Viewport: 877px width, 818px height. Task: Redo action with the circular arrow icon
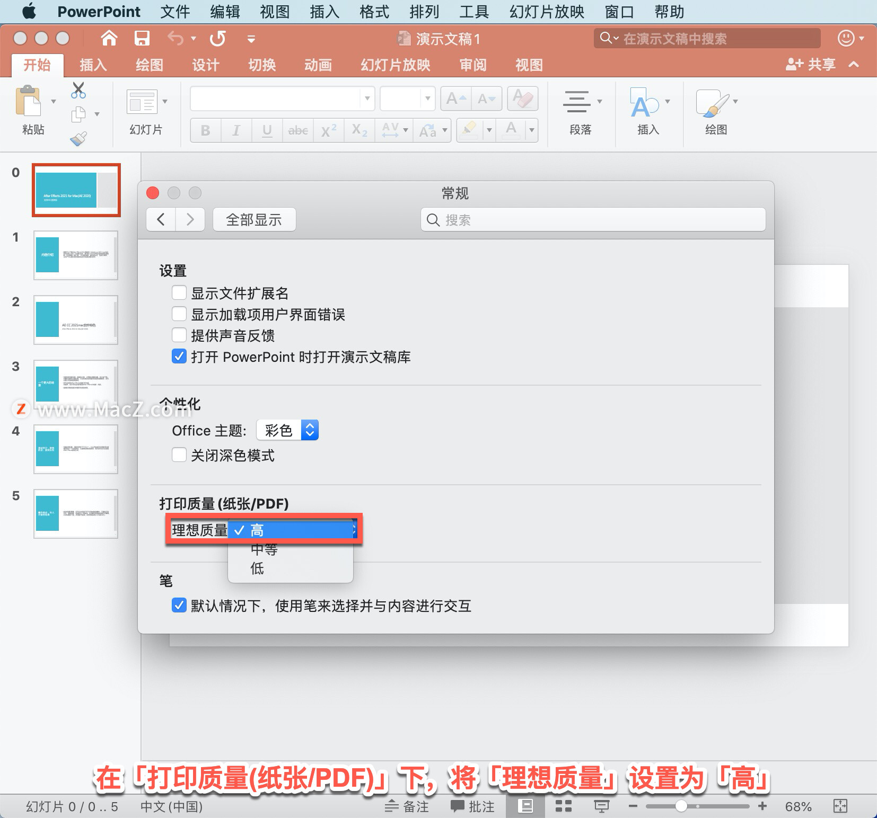pos(218,38)
